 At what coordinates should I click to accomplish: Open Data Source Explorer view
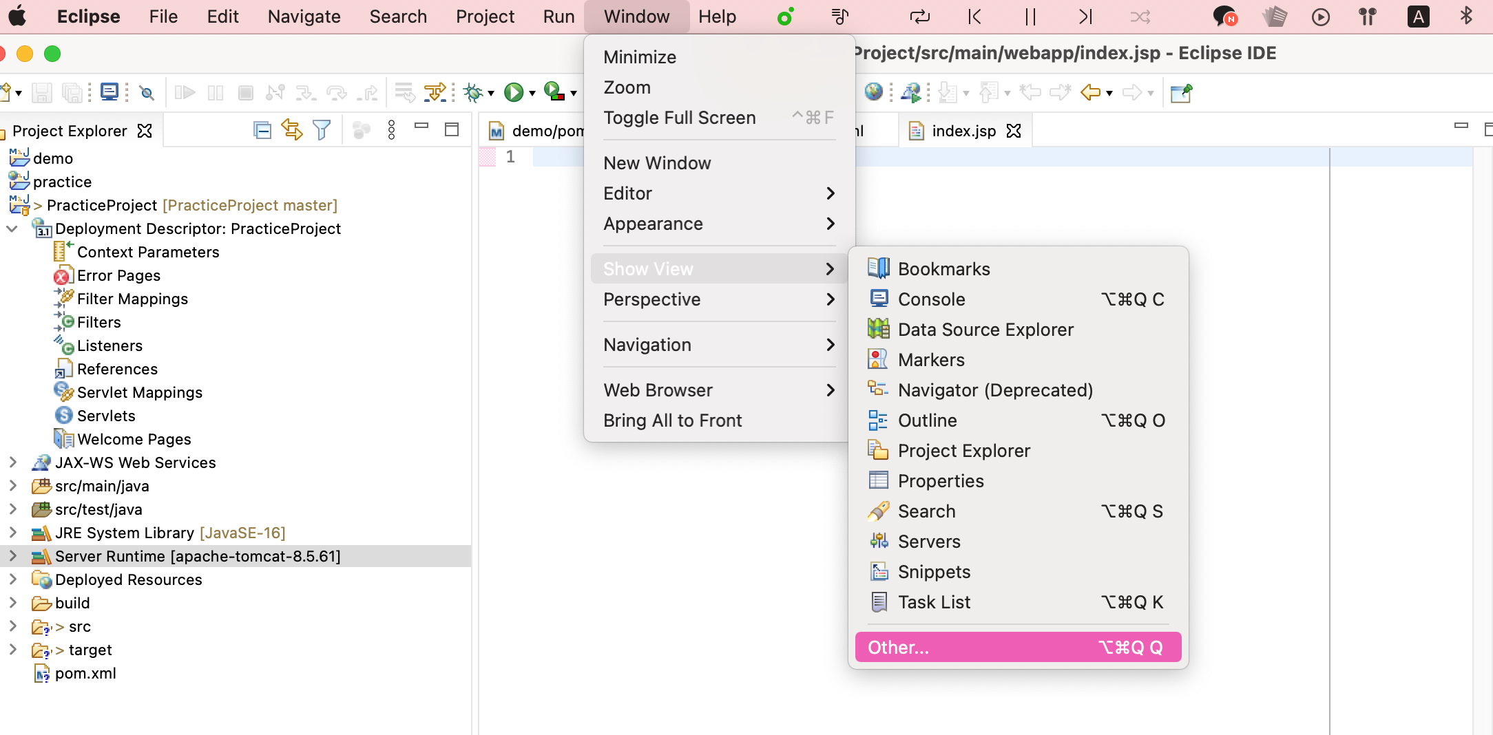[1018, 330]
